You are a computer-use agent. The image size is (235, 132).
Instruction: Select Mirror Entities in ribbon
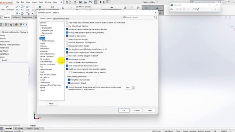(x=83, y=7)
